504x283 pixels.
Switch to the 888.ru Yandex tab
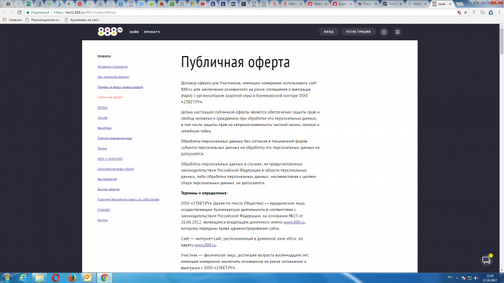click(293, 4)
